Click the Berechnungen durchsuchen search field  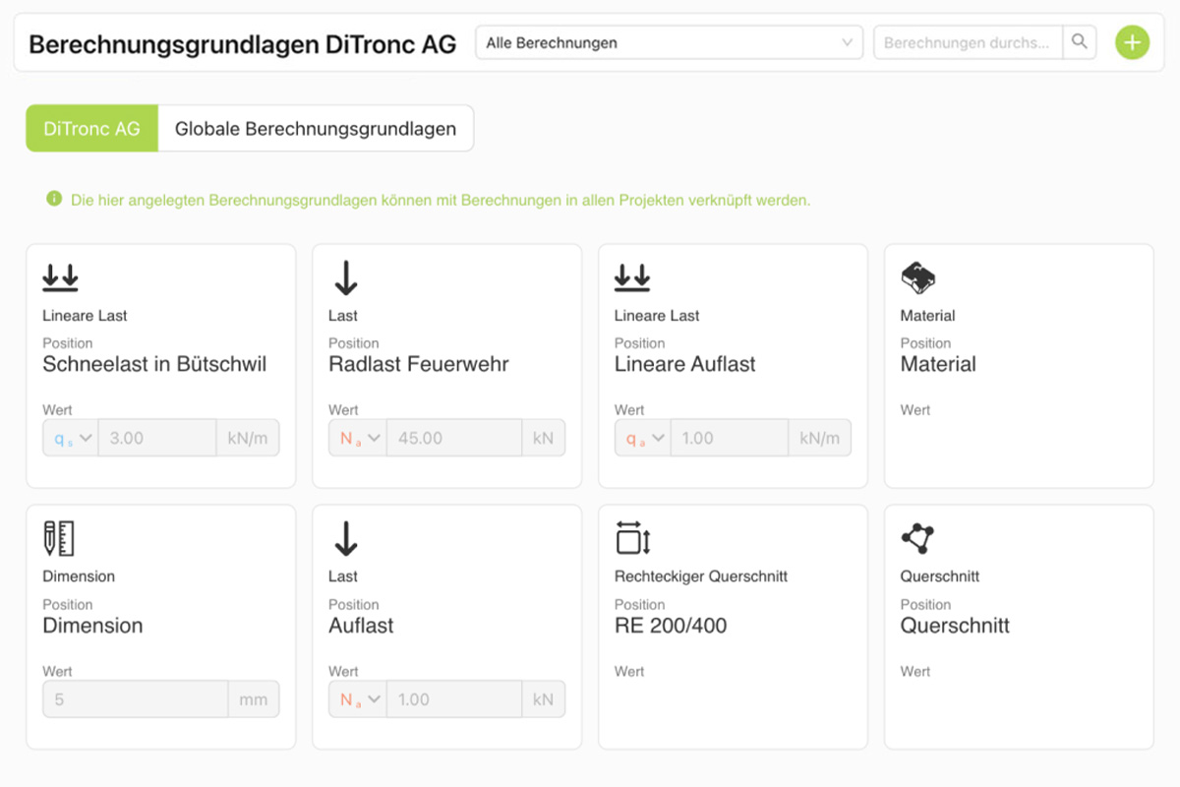point(968,42)
